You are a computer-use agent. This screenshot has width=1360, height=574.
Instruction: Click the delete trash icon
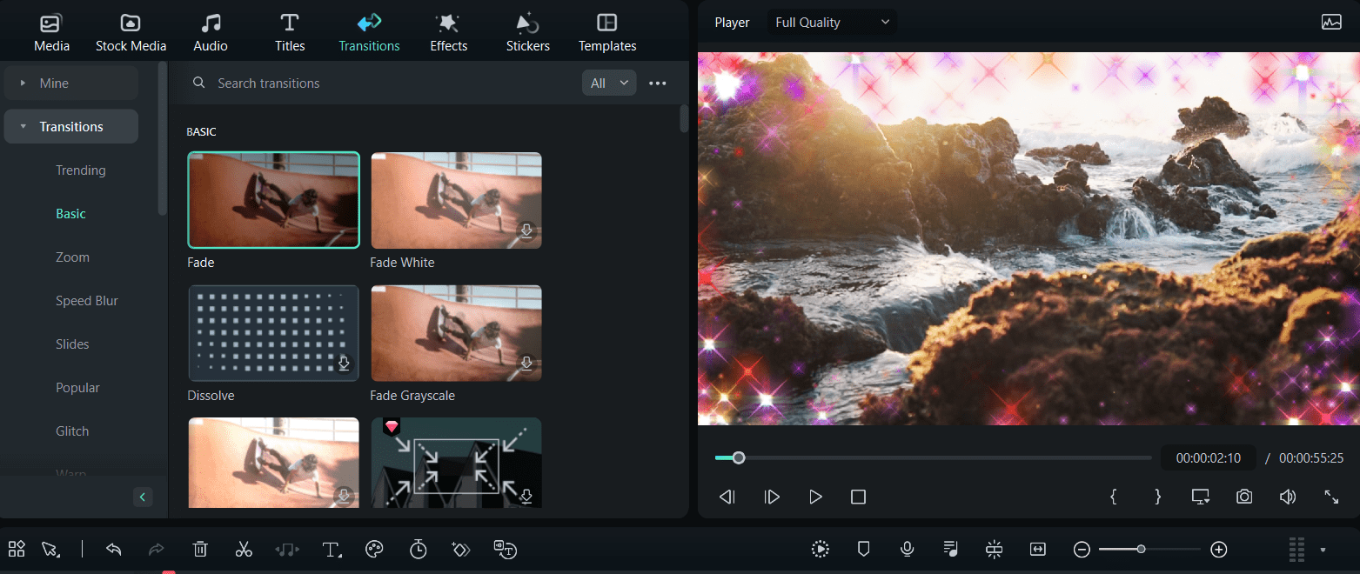click(x=200, y=549)
